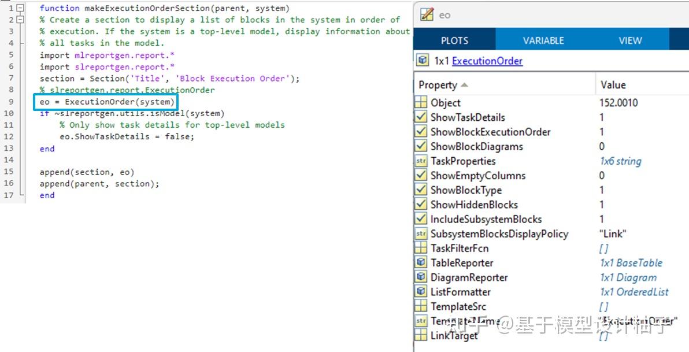Click the SubsystemBlocksDisplayPolicy string icon
The width and height of the screenshot is (689, 352).
(421, 234)
